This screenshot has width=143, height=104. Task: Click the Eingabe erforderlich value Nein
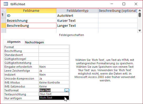54,67
